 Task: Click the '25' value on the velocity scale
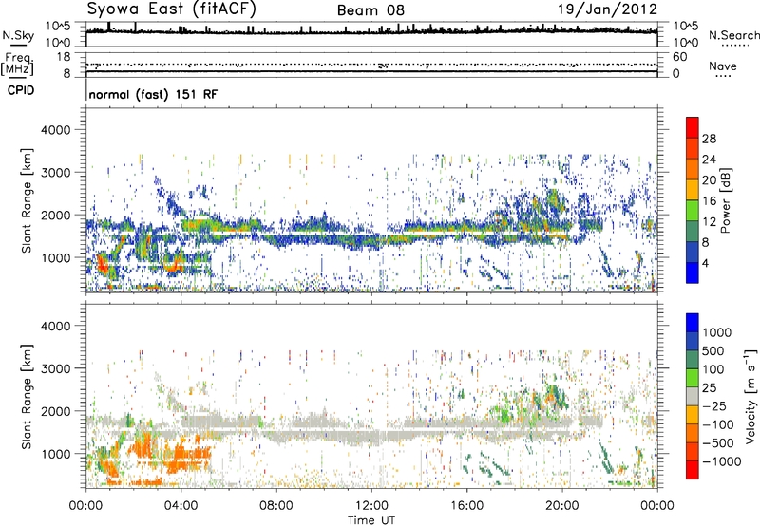coord(710,388)
